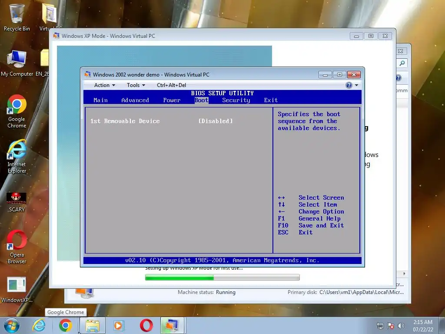Switch to the BIOS Power tab
Image resolution: width=445 pixels, height=334 pixels.
click(x=172, y=100)
